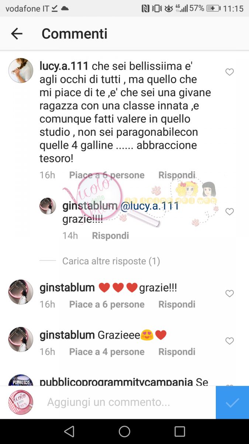Like lucy.a.111's comment with the heart

[x=229, y=72]
